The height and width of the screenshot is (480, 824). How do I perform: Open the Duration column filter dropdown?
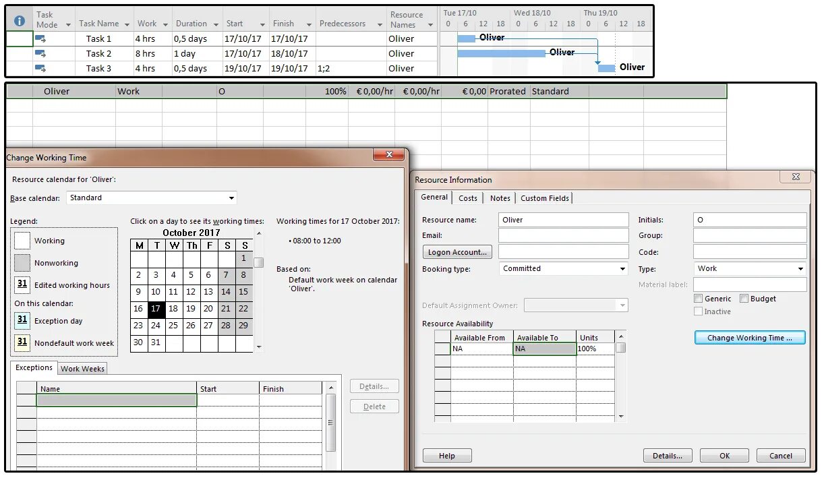pyautogui.click(x=214, y=24)
